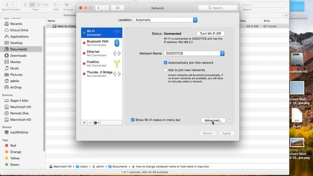Open Finder Path dropdown
This screenshot has width=313, height=176.
(x=56, y=4)
